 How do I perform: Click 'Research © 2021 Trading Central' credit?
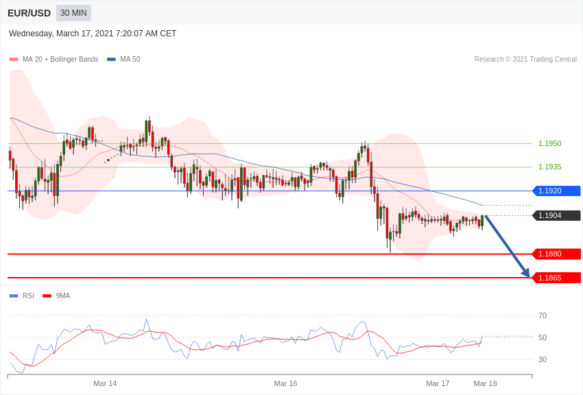pos(525,59)
